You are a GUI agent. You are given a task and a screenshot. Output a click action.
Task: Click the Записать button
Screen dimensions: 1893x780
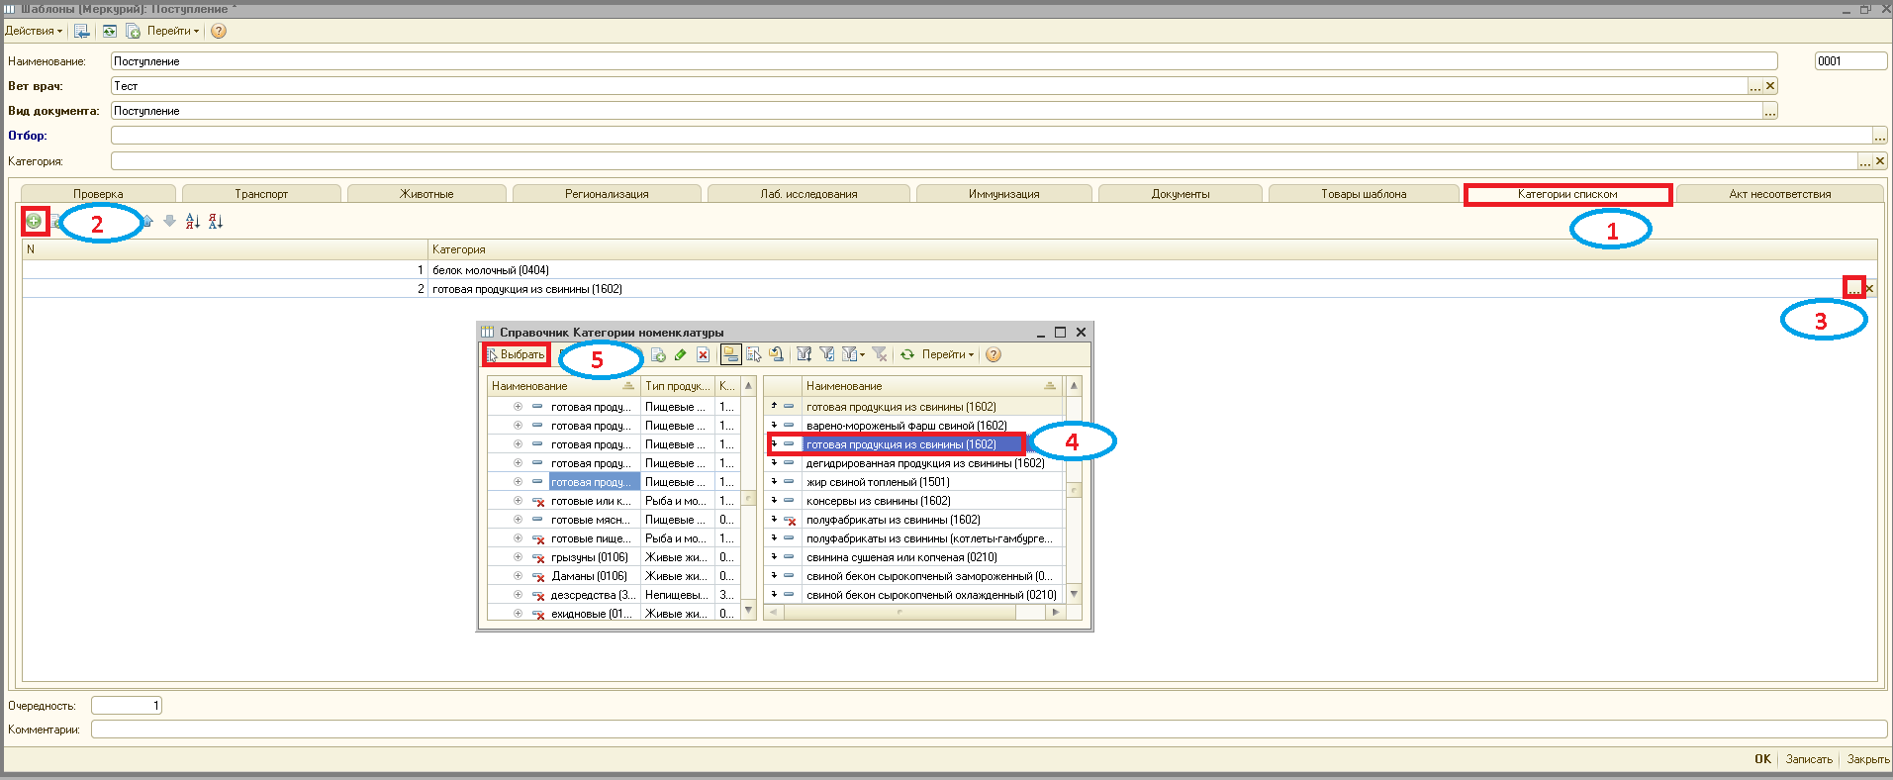point(1809,759)
